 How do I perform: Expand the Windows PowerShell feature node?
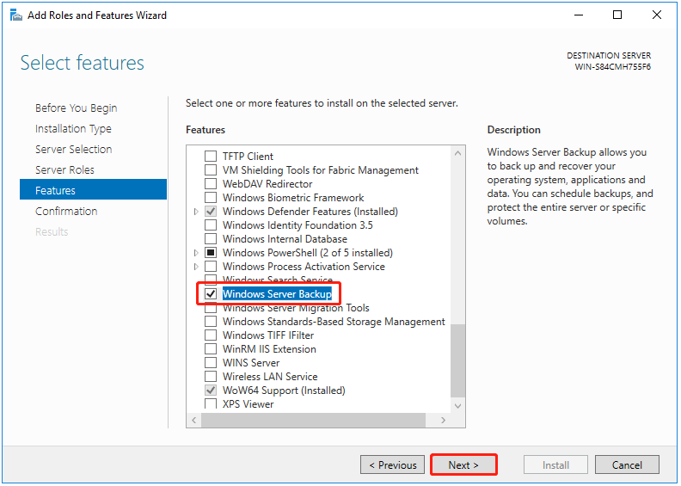pyautogui.click(x=196, y=253)
